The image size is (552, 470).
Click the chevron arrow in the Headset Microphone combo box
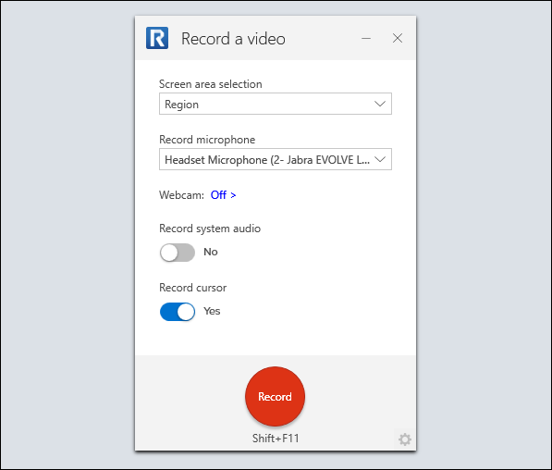point(380,159)
